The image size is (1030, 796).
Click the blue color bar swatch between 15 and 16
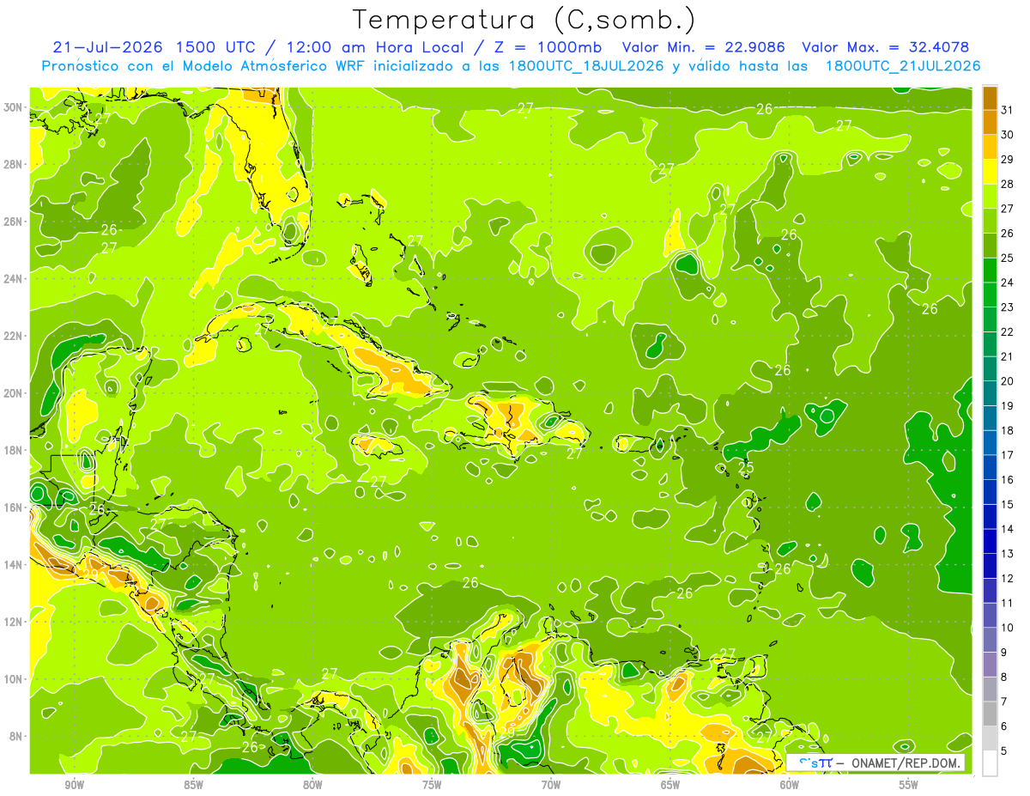click(x=990, y=491)
